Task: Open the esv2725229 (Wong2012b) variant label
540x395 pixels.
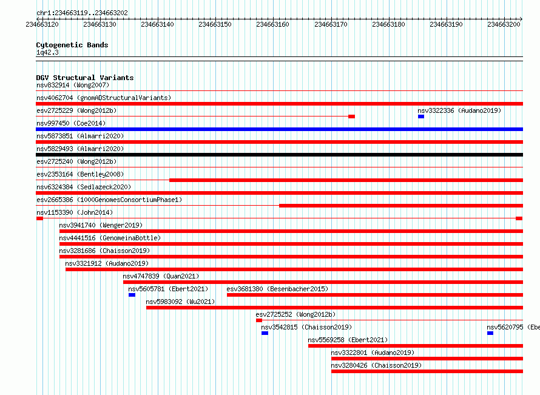Action: (76, 110)
